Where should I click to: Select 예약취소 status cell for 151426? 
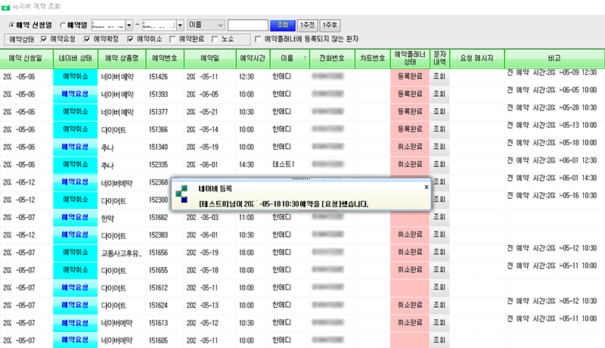[x=75, y=76]
